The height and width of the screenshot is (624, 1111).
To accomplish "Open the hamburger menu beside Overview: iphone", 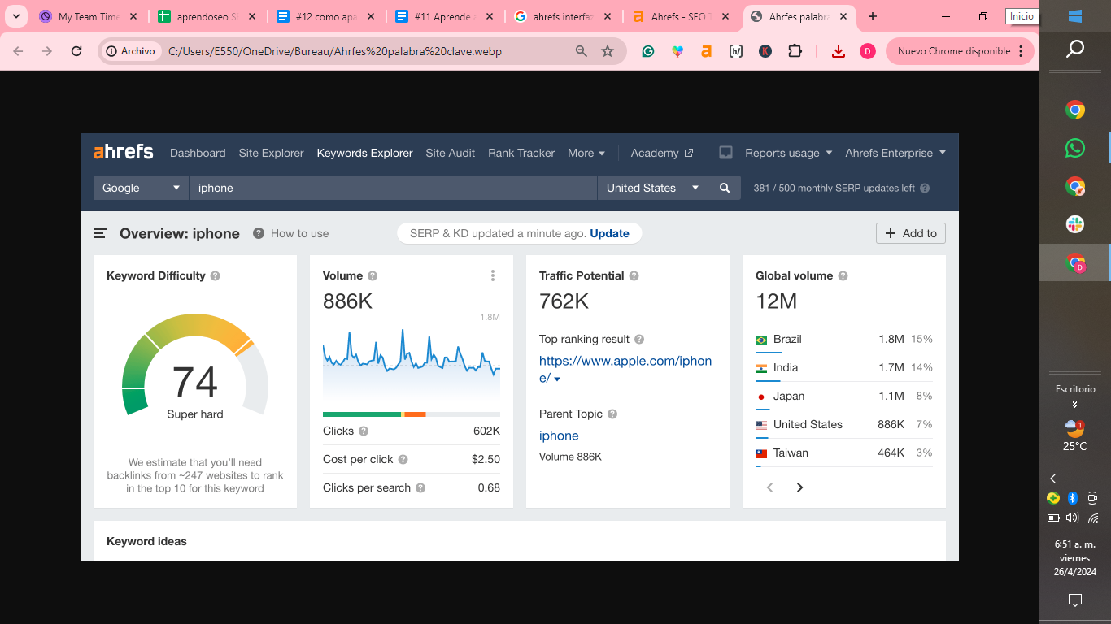I will [100, 233].
